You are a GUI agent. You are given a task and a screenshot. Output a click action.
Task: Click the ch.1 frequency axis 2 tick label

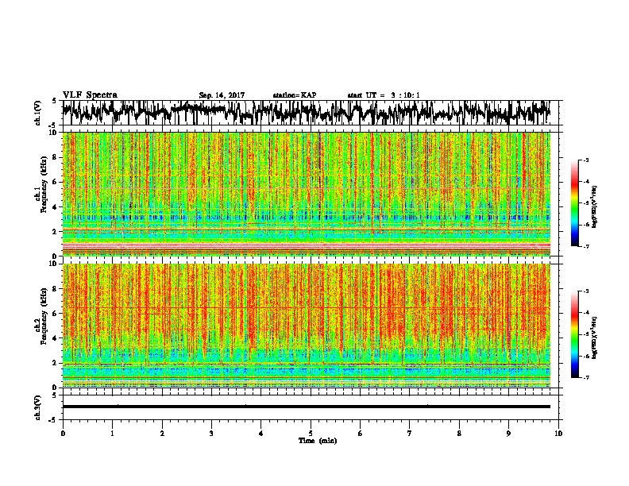tap(55, 231)
